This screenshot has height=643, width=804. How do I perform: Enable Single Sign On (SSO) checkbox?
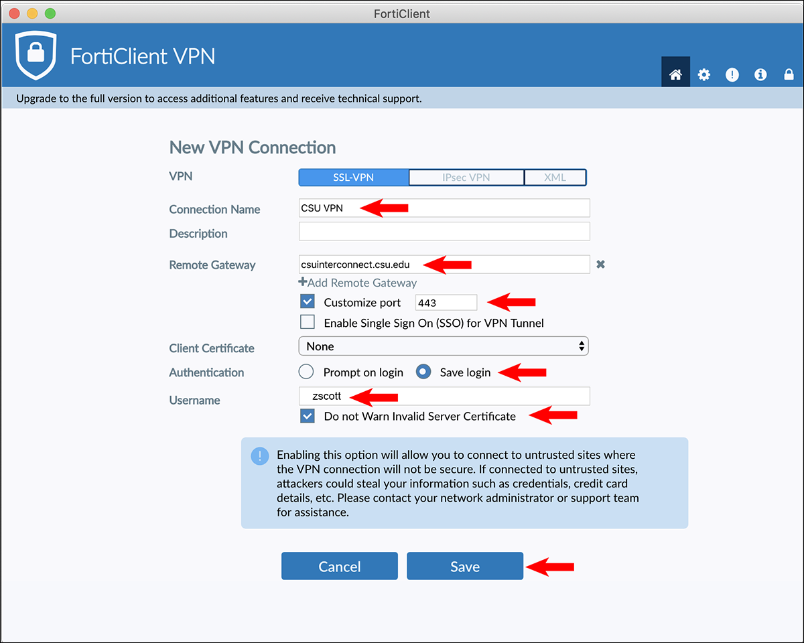(308, 323)
